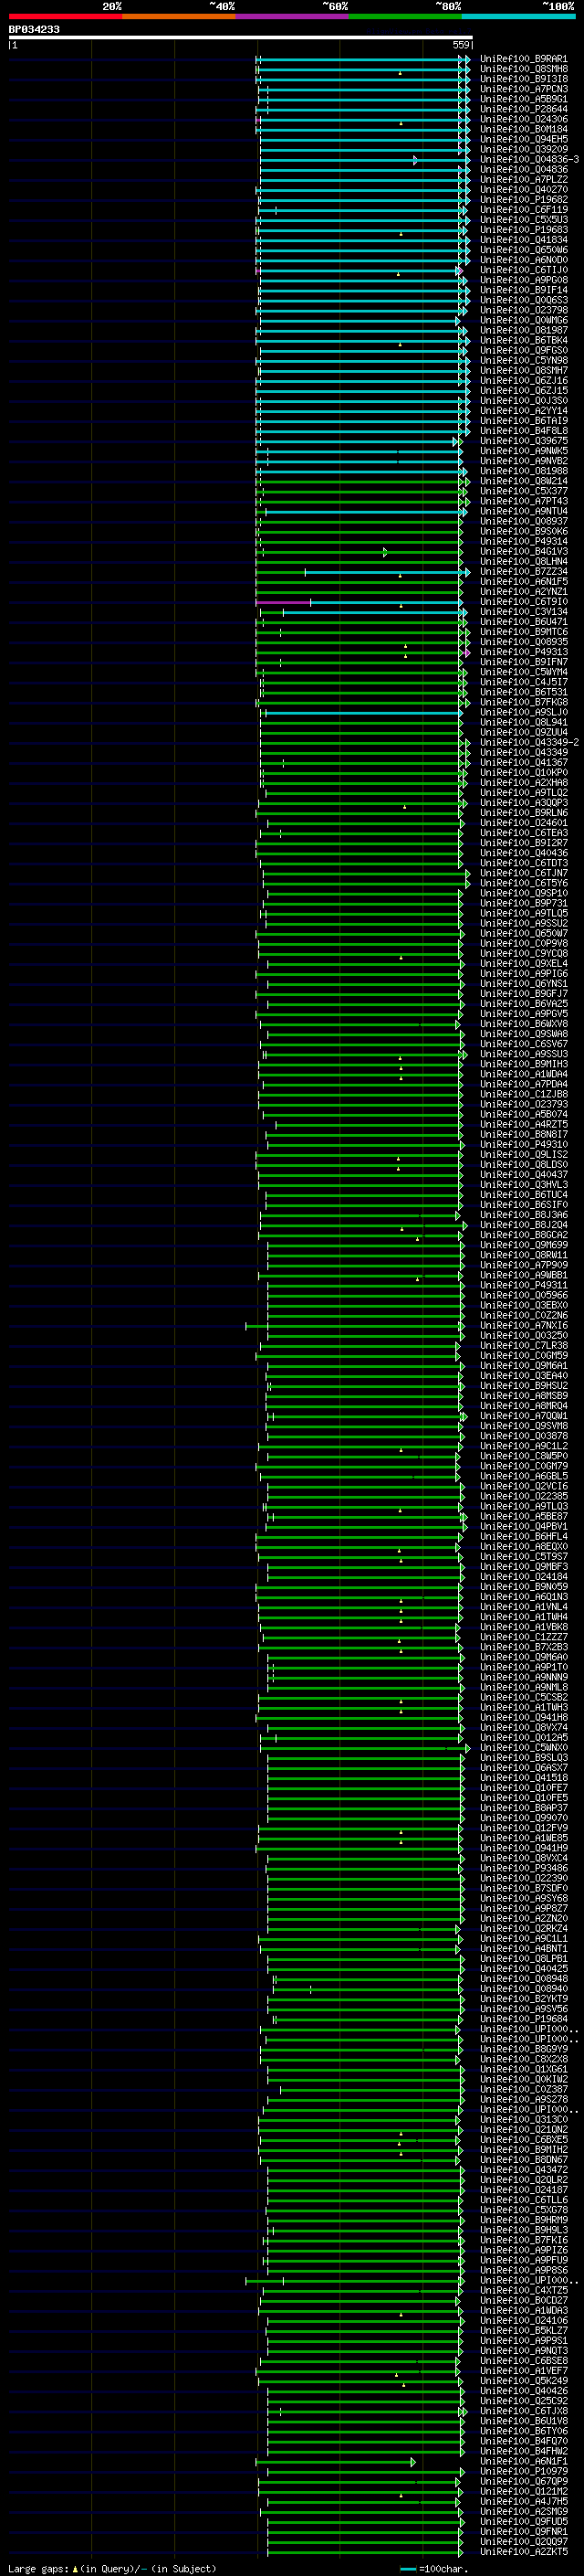Open hit UniRef100_P49313

(x=524, y=652)
